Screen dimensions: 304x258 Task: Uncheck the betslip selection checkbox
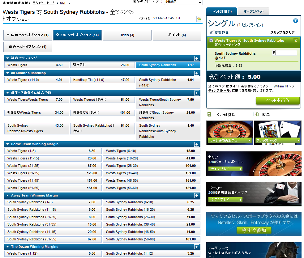coord(211,40)
